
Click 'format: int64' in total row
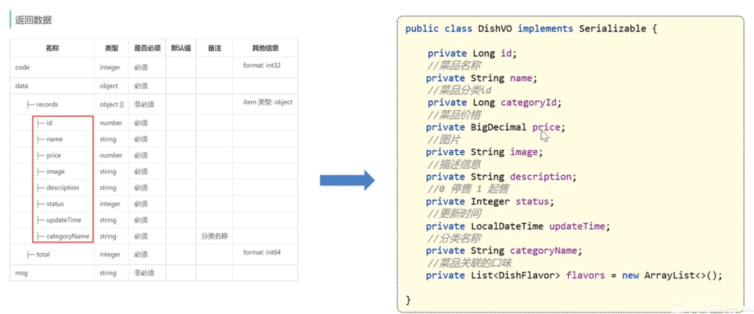tap(262, 252)
